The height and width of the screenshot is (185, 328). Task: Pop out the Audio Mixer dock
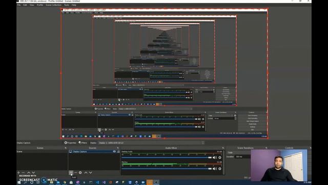point(223,148)
